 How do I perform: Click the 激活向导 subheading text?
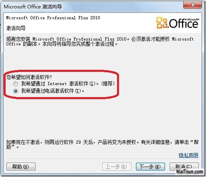pos(16,28)
